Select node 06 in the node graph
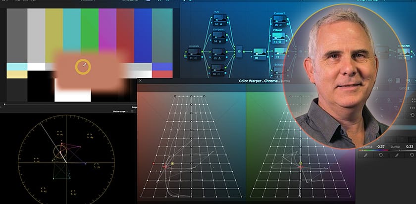Image resolution: width=416 pixels, height=204 pixels. tap(218, 71)
